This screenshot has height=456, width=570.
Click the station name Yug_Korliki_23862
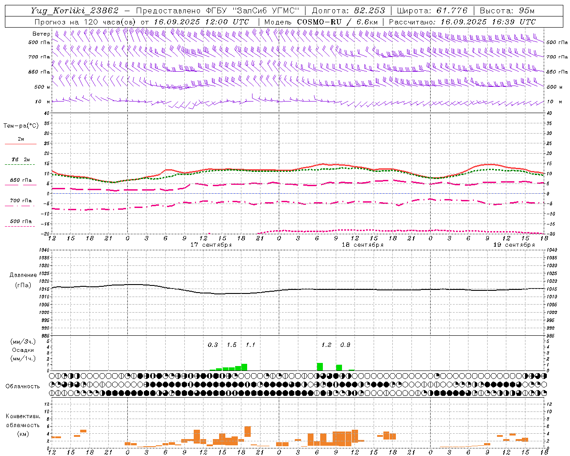(74, 11)
